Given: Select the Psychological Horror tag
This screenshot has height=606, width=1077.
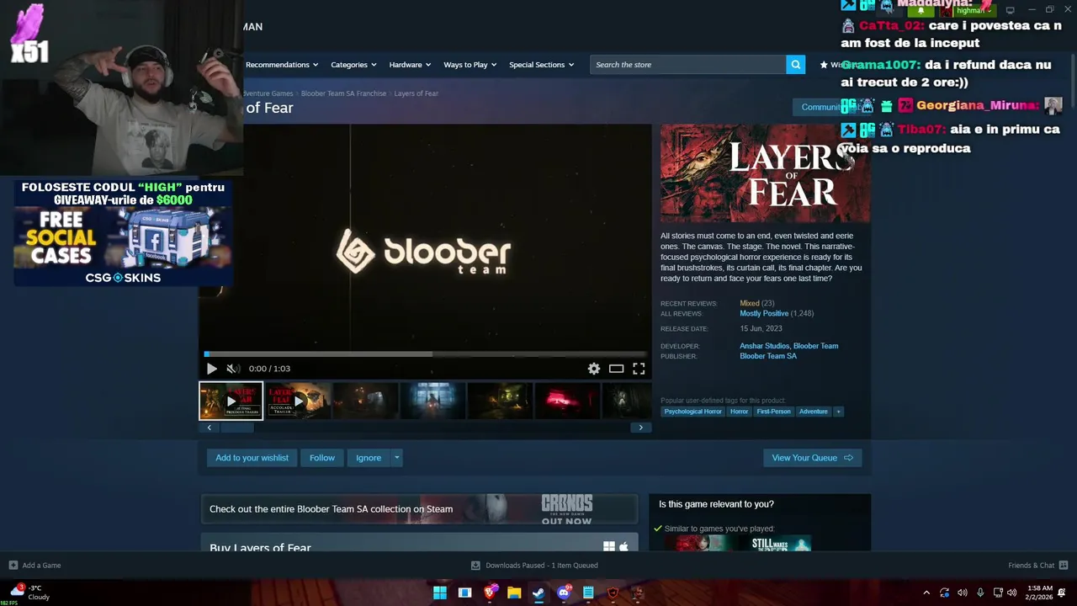Looking at the screenshot, I should tap(692, 412).
